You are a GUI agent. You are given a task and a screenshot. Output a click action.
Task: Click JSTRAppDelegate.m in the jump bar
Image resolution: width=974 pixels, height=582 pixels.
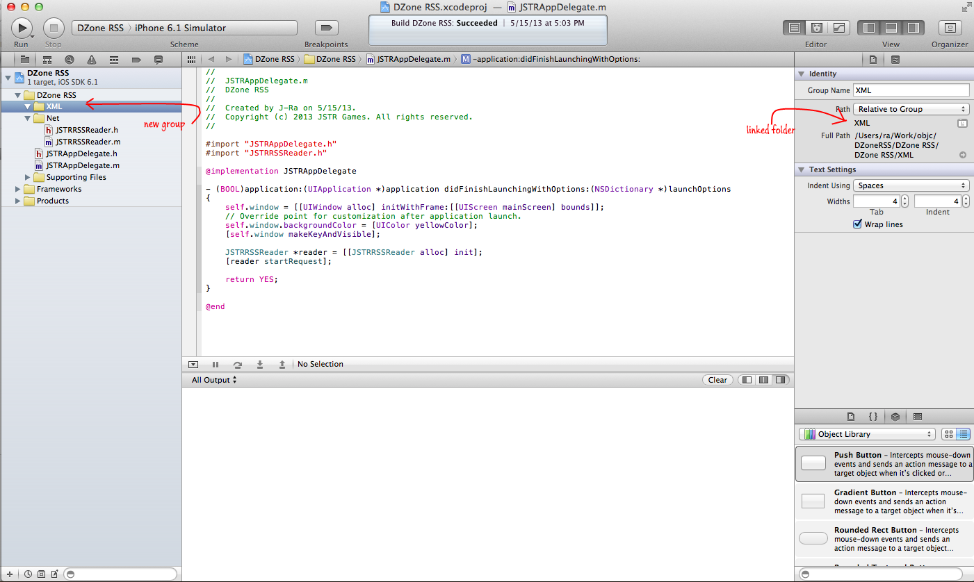click(413, 59)
